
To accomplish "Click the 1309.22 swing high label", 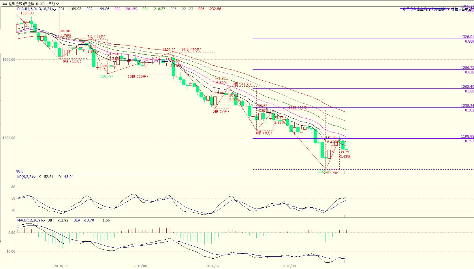I will click(169, 50).
